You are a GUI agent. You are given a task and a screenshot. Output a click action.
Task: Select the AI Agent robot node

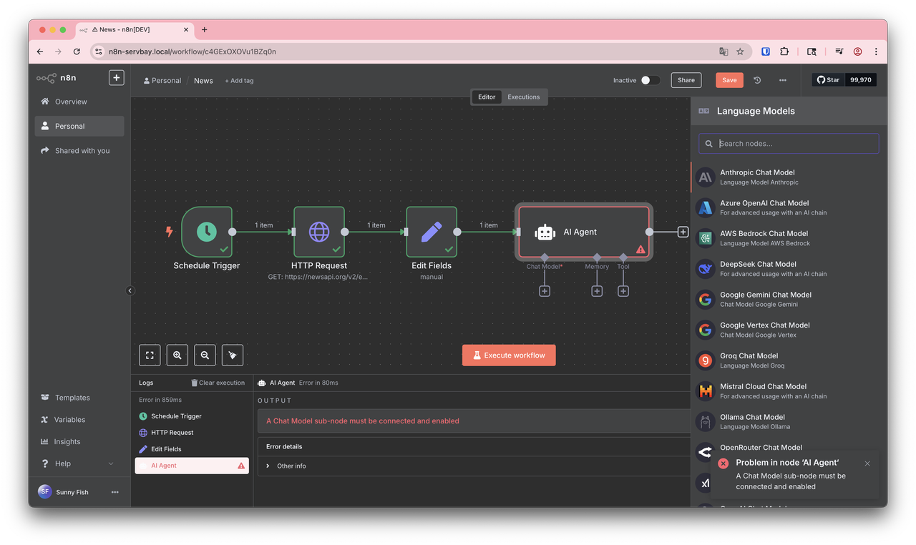584,232
